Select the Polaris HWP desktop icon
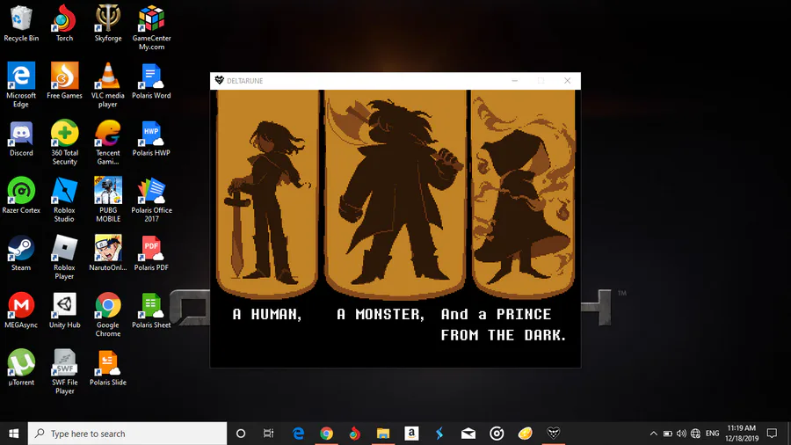This screenshot has height=445, width=791. [151, 138]
